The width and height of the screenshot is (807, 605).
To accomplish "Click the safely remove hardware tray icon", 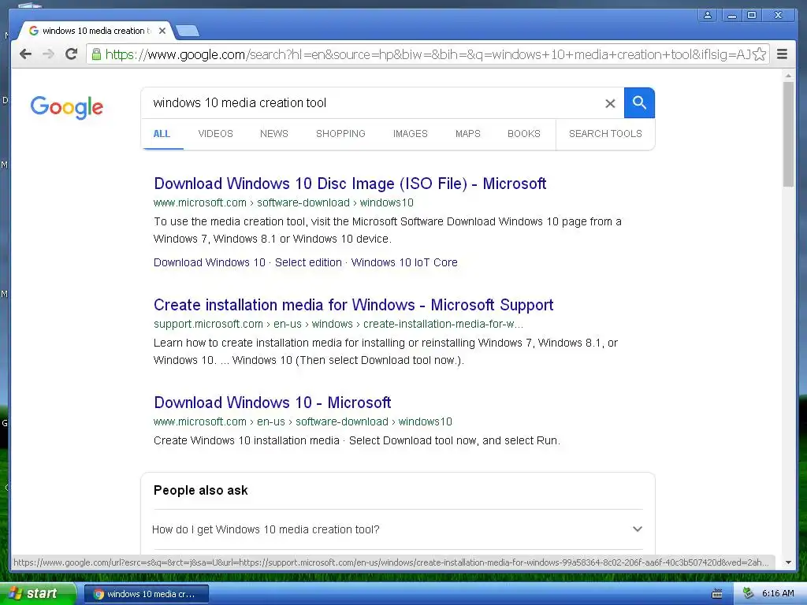I will [x=748, y=593].
